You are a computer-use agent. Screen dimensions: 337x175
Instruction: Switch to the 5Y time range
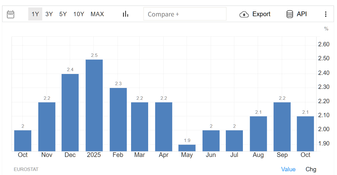pos(63,14)
